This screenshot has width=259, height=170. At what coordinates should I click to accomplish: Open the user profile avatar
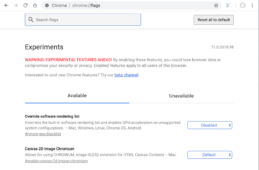click(243, 5)
